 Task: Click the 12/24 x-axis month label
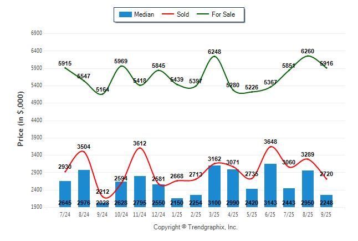pos(158,214)
